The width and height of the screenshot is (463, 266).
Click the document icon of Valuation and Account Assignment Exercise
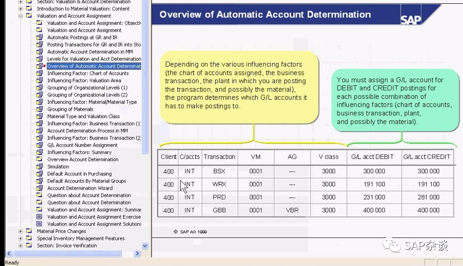point(39,217)
